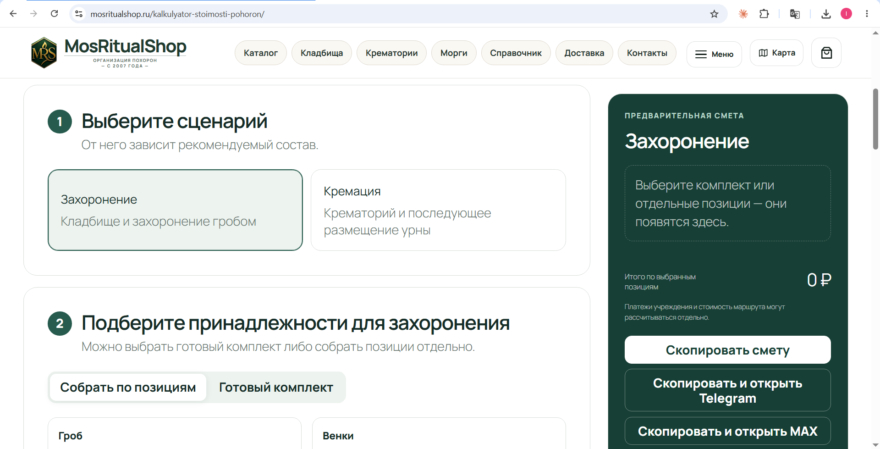The width and height of the screenshot is (880, 449).
Task: Open the Справочник menu item
Action: 516,53
